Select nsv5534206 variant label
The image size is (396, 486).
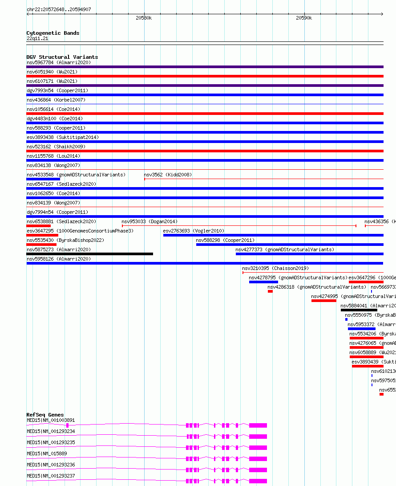pyautogui.click(x=372, y=334)
